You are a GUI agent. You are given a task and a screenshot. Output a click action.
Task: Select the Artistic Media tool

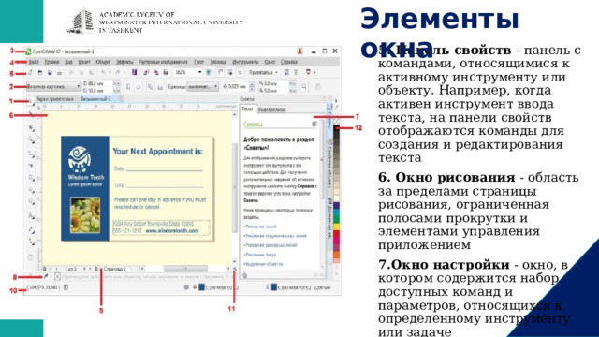point(31,166)
